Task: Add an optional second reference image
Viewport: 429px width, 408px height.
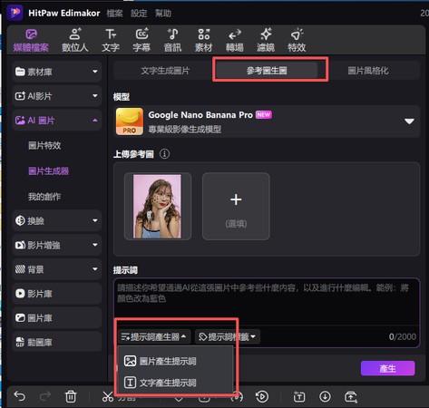Action: 236,207
